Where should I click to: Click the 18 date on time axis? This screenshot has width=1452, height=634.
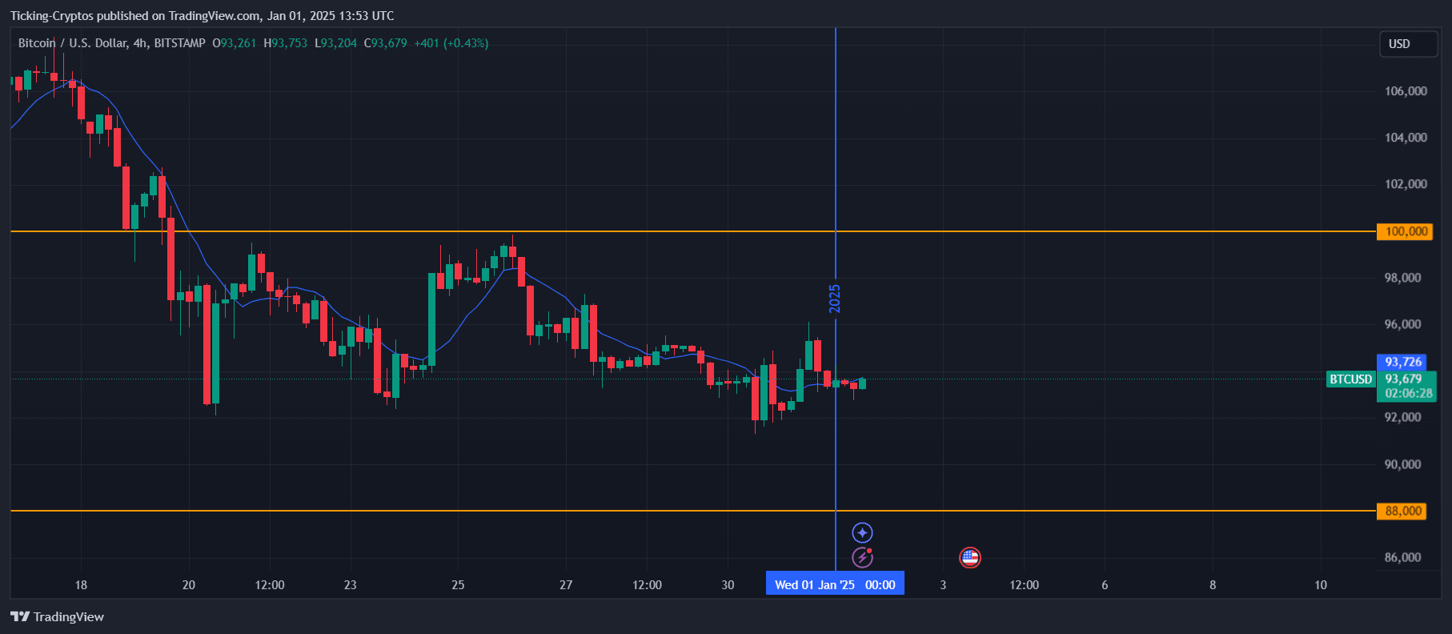(x=81, y=584)
